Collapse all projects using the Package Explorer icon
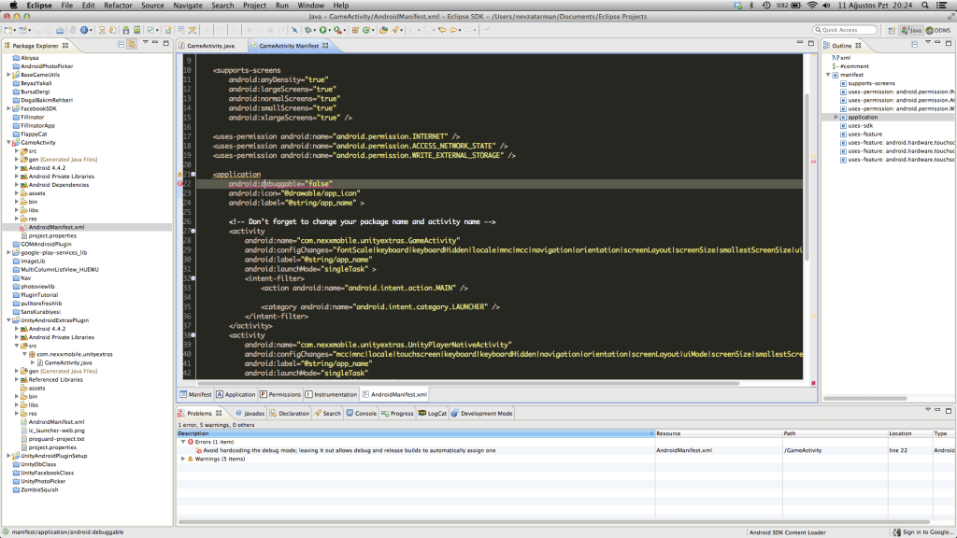The height and width of the screenshot is (538, 957). tap(120, 44)
